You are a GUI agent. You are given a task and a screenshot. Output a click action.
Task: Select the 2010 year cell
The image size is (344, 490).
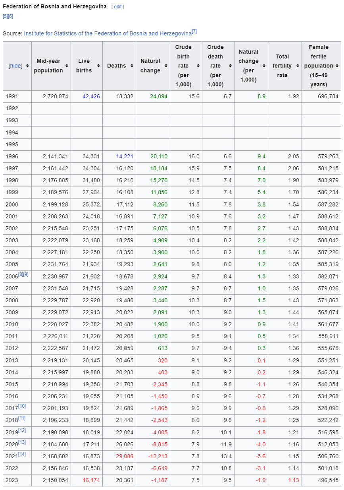17,324
